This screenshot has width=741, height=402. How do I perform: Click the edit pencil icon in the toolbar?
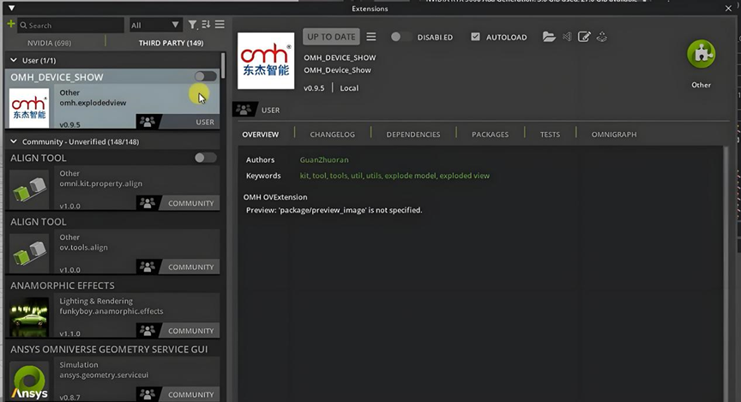(584, 36)
